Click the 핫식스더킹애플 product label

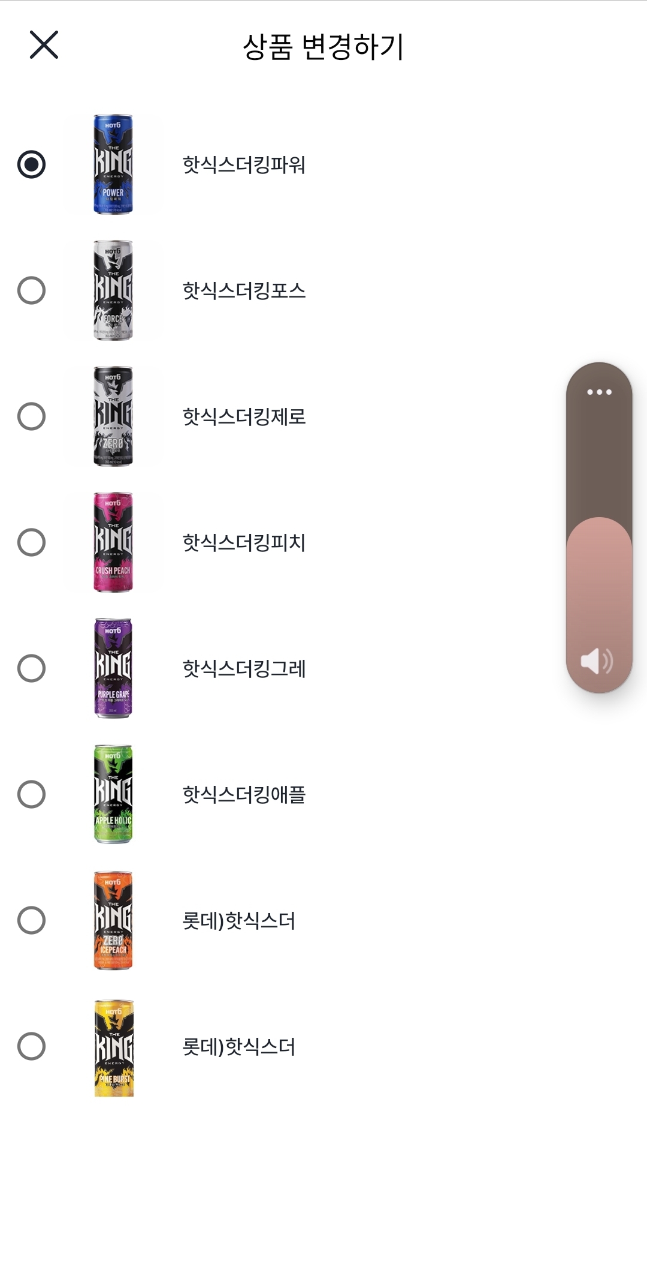[244, 794]
